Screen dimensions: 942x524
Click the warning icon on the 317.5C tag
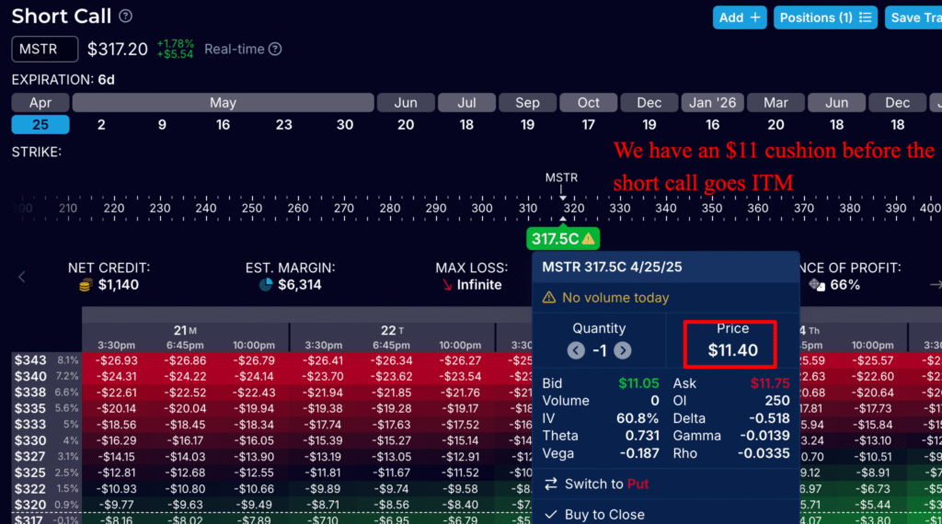coord(588,239)
